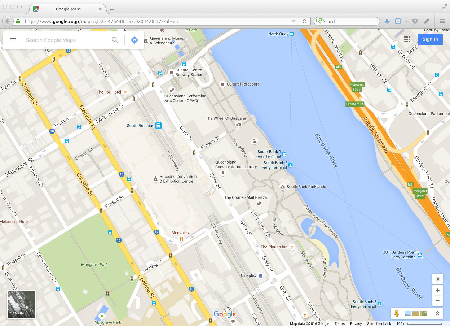Viewport: 450px width, 326px height.
Task: Open the Privacy link
Action: [x=356, y=323]
